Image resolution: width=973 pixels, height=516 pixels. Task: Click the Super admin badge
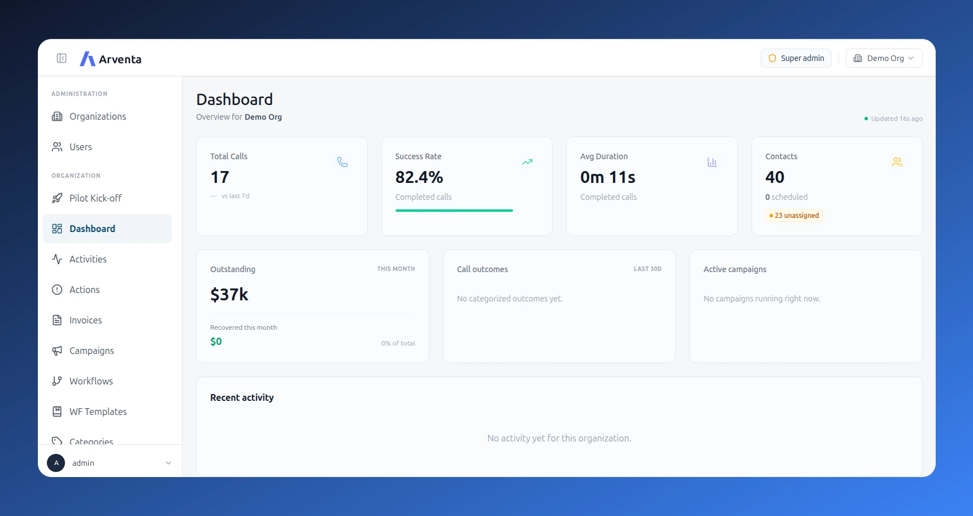coord(796,58)
